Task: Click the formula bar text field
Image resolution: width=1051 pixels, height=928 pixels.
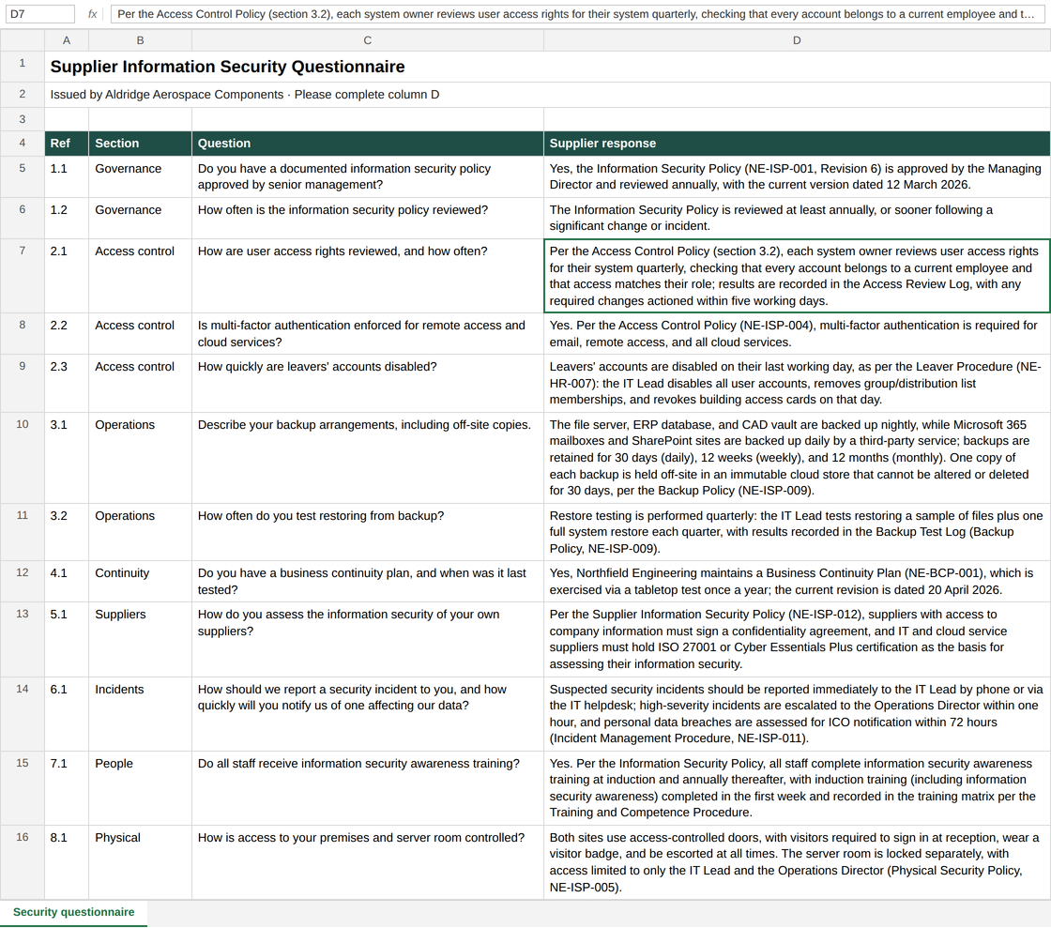Action: (577, 14)
